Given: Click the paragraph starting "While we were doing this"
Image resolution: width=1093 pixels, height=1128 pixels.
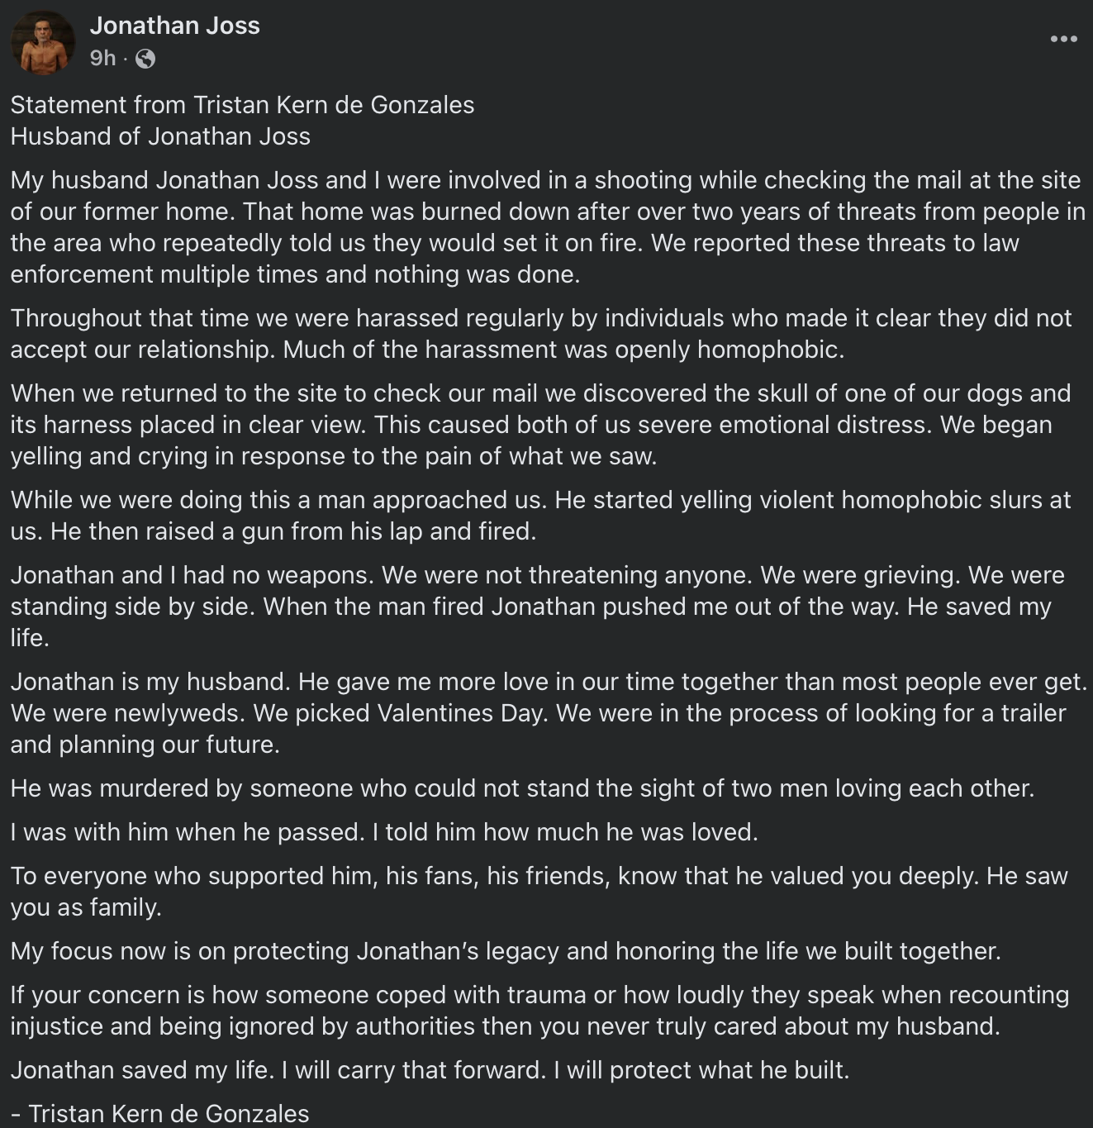Looking at the screenshot, I should tap(541, 516).
